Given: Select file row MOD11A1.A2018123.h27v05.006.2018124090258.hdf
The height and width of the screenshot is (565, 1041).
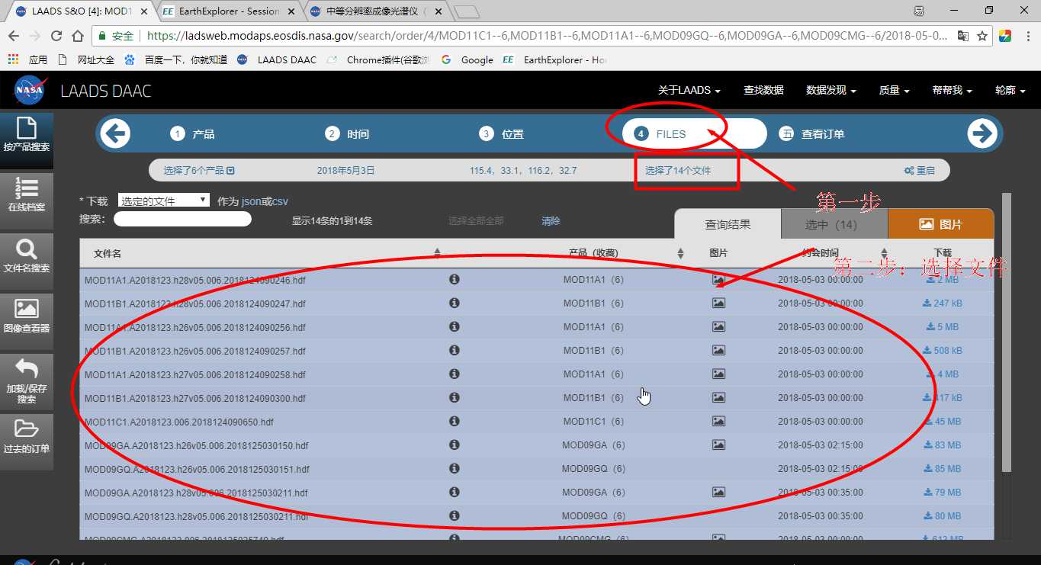Looking at the screenshot, I should tap(537, 374).
